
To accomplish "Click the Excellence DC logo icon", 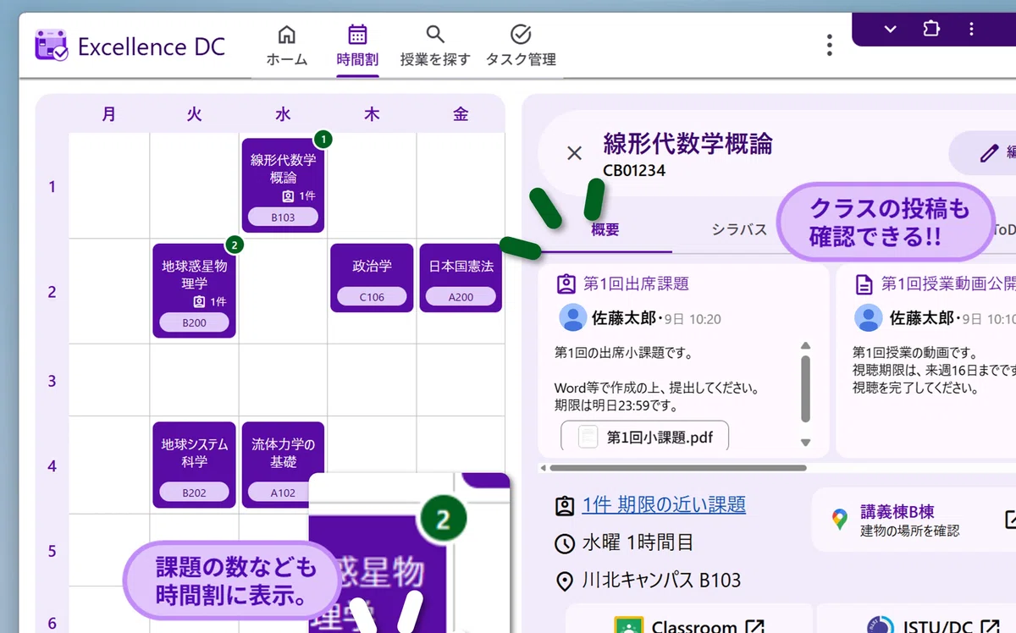I will point(52,46).
